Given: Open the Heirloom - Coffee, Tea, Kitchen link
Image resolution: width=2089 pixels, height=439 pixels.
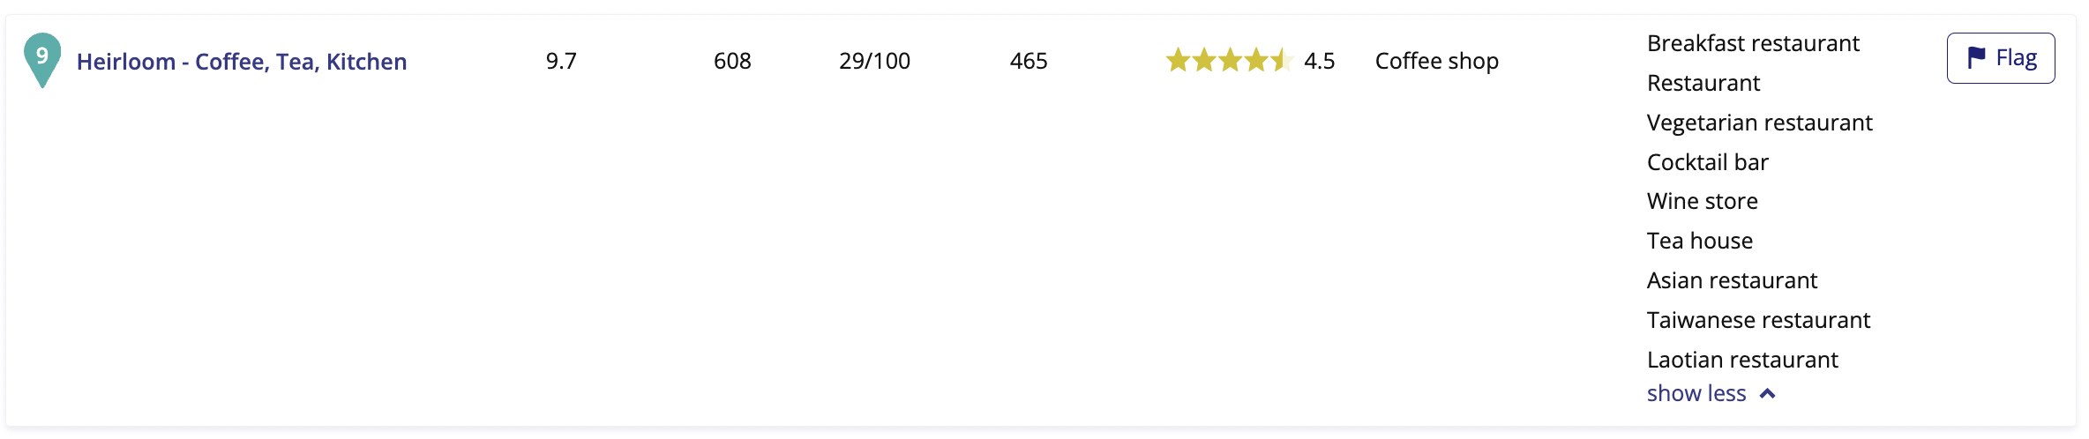Looking at the screenshot, I should point(242,62).
